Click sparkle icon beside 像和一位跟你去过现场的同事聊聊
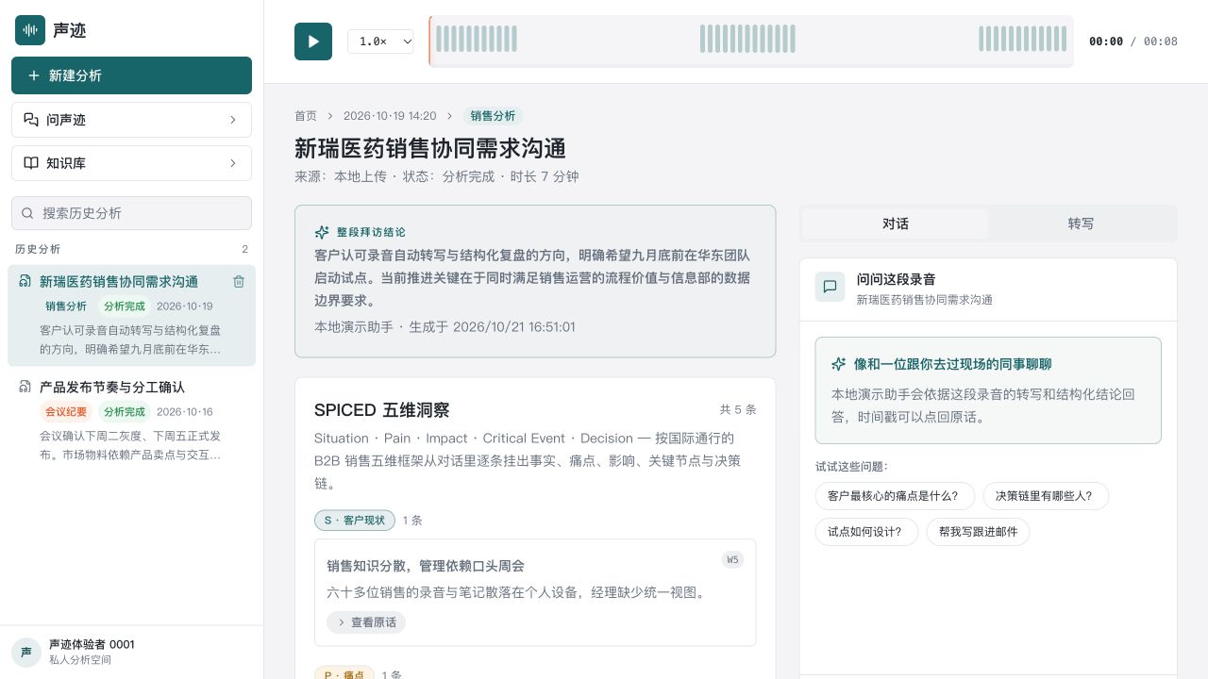 coord(838,364)
